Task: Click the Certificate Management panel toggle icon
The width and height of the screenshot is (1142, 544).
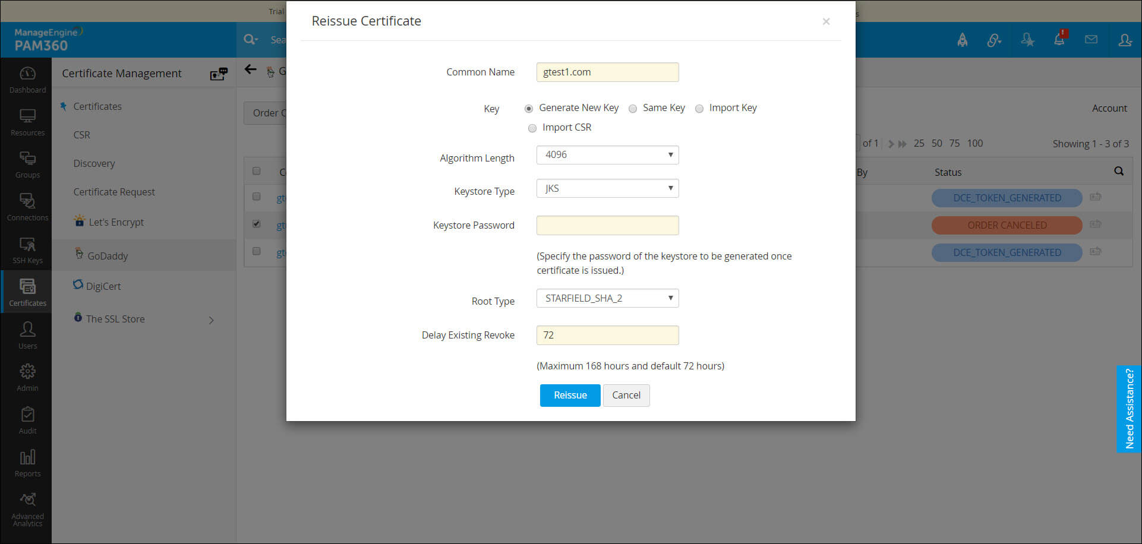Action: pos(219,74)
